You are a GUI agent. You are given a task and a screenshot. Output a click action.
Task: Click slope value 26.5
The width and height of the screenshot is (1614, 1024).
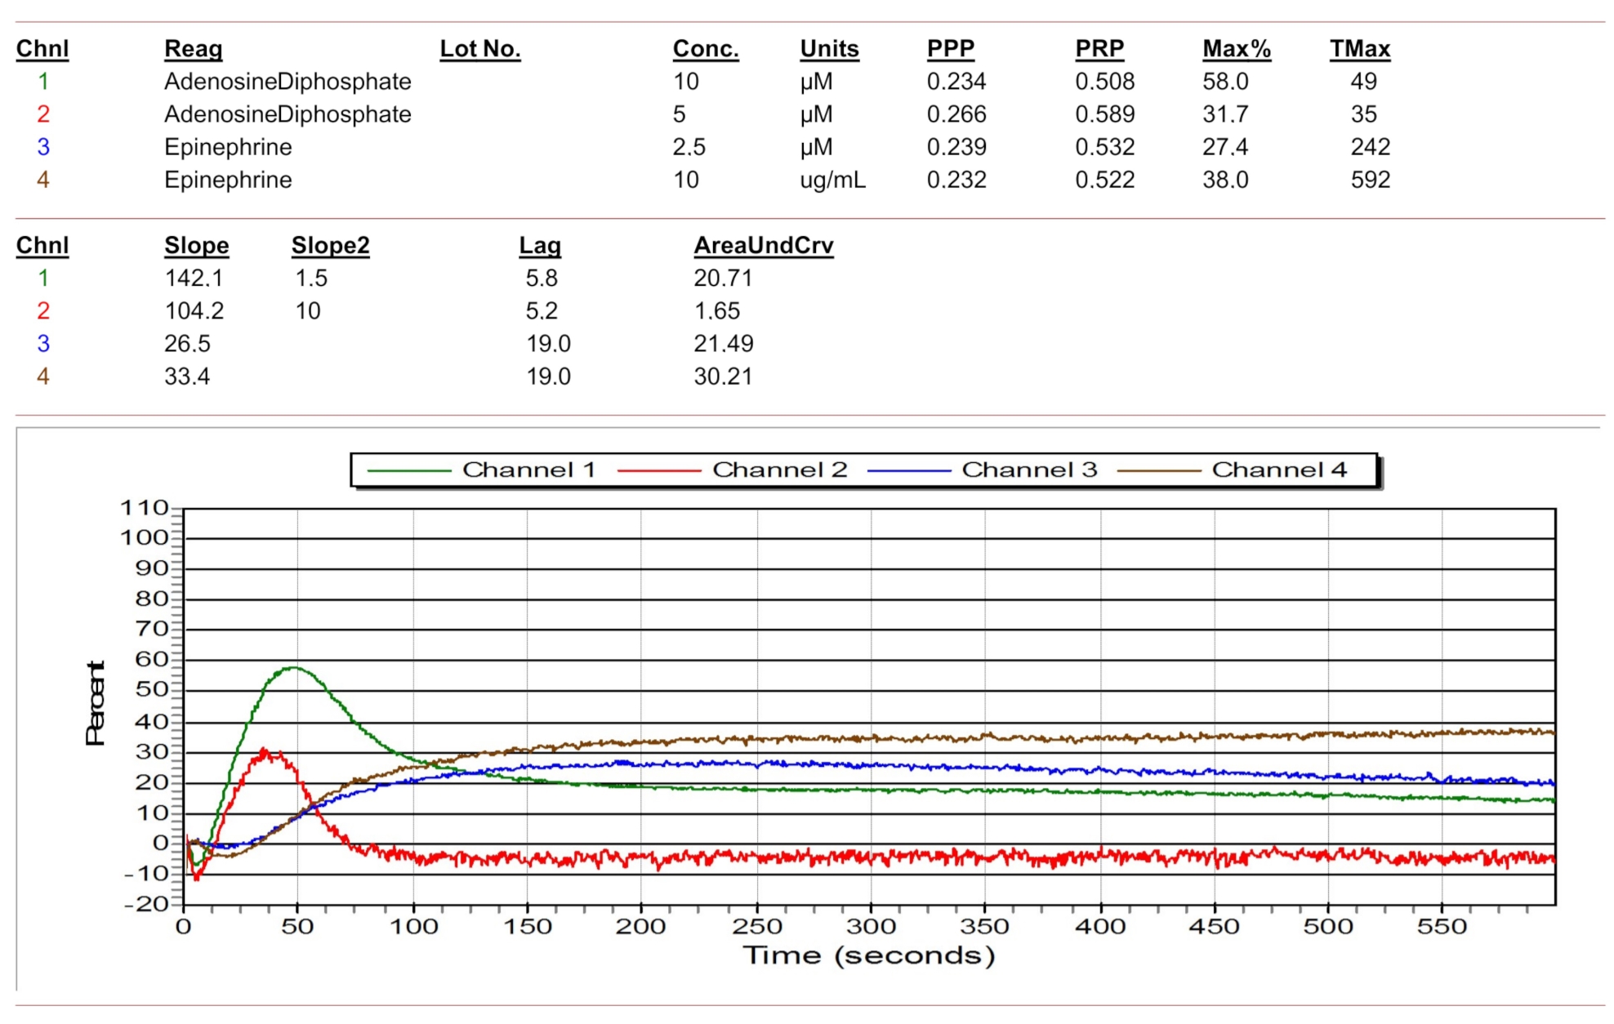[187, 344]
